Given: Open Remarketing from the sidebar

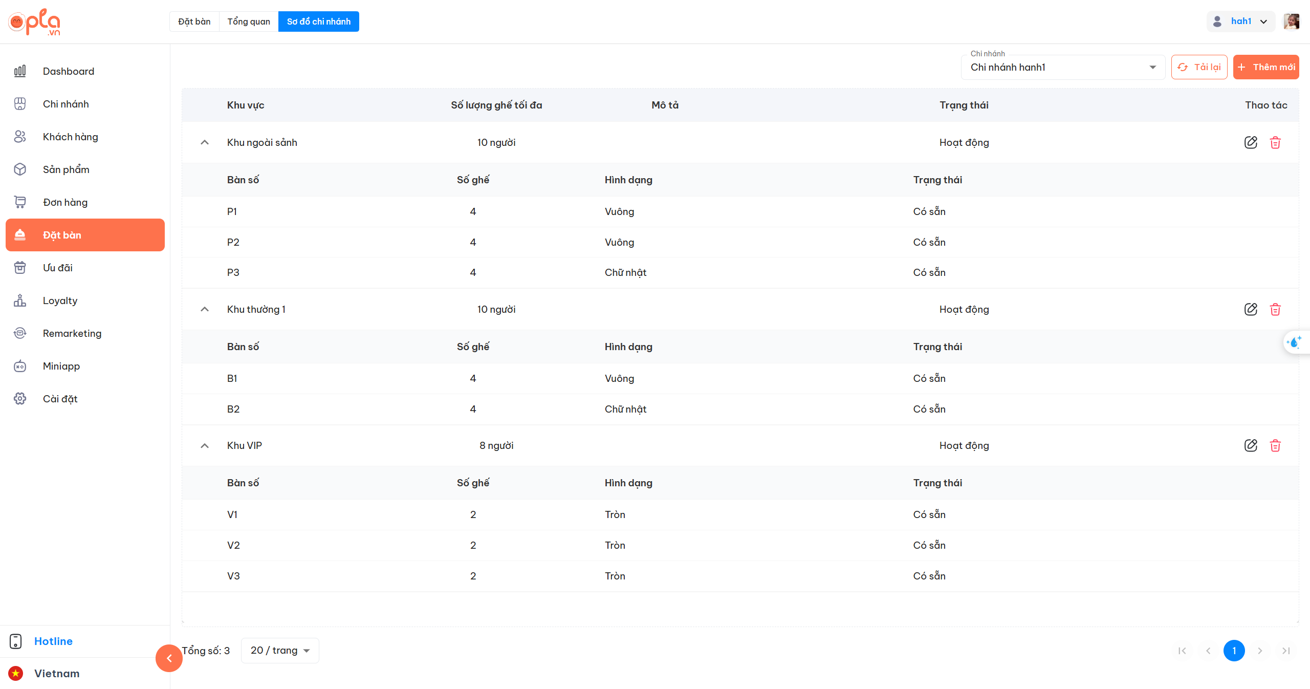Looking at the screenshot, I should tap(72, 333).
